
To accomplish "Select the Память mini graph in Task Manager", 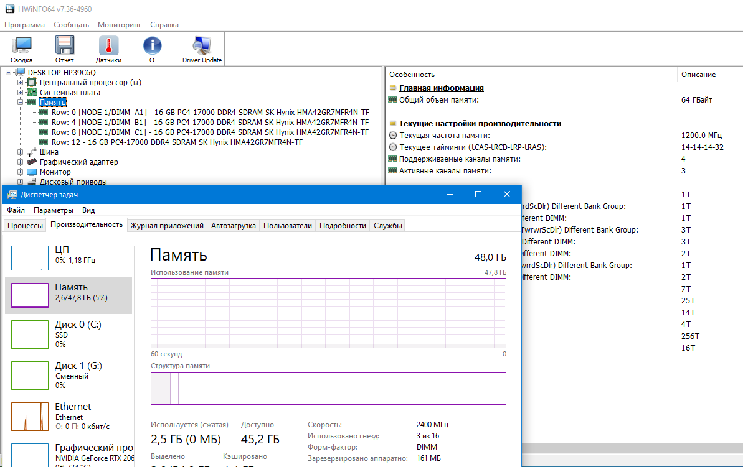I will point(30,295).
